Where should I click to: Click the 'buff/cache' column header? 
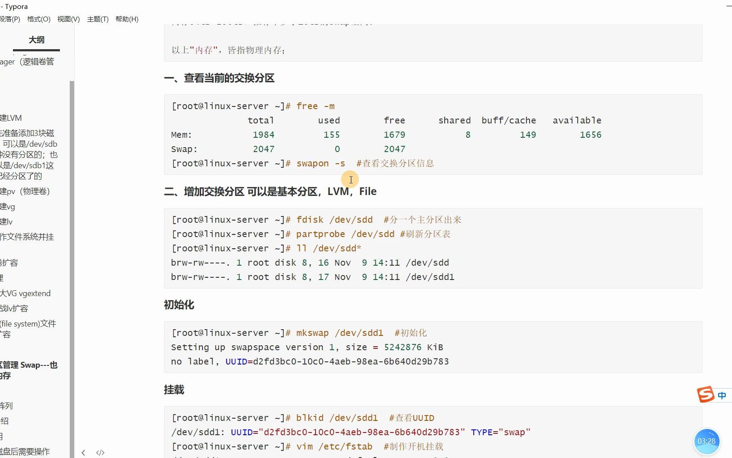[x=509, y=120]
